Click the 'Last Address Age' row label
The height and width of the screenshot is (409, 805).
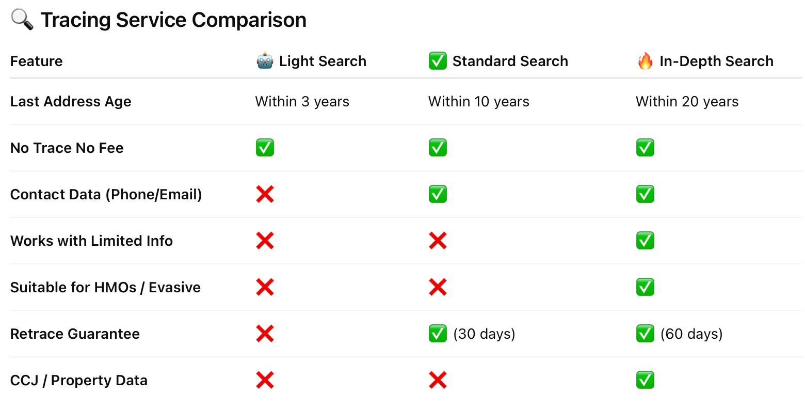tap(71, 102)
